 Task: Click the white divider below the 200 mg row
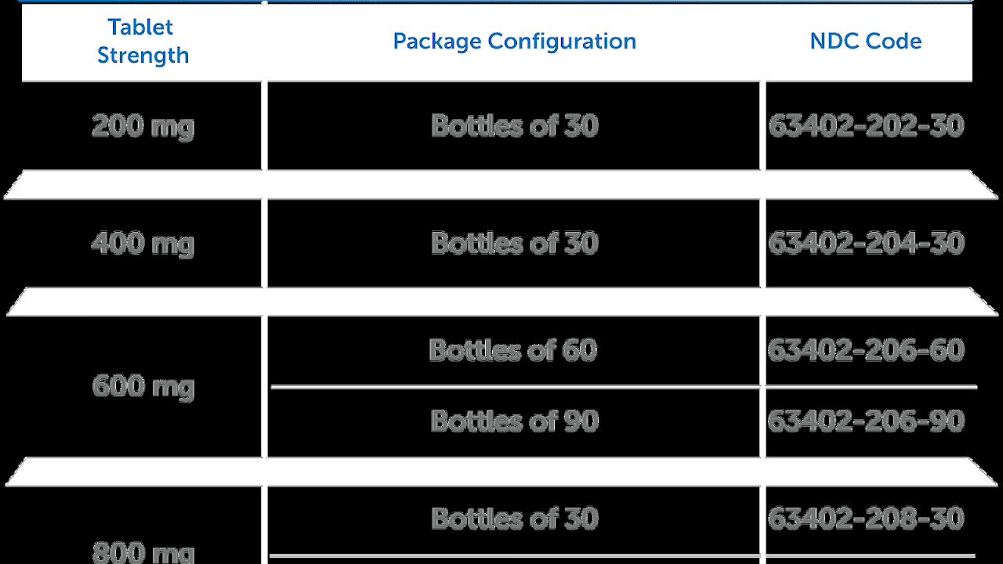(501, 185)
